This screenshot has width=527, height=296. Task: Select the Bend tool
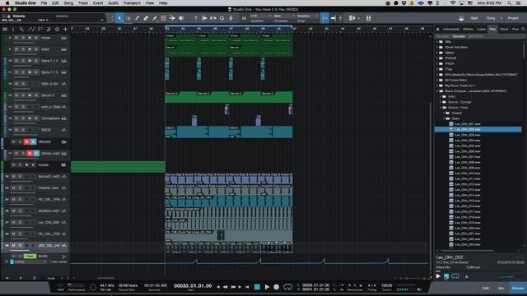(172, 18)
